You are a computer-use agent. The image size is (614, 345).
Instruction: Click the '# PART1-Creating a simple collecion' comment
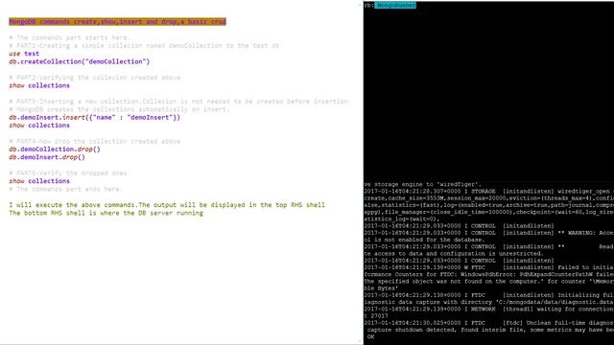pos(144,45)
